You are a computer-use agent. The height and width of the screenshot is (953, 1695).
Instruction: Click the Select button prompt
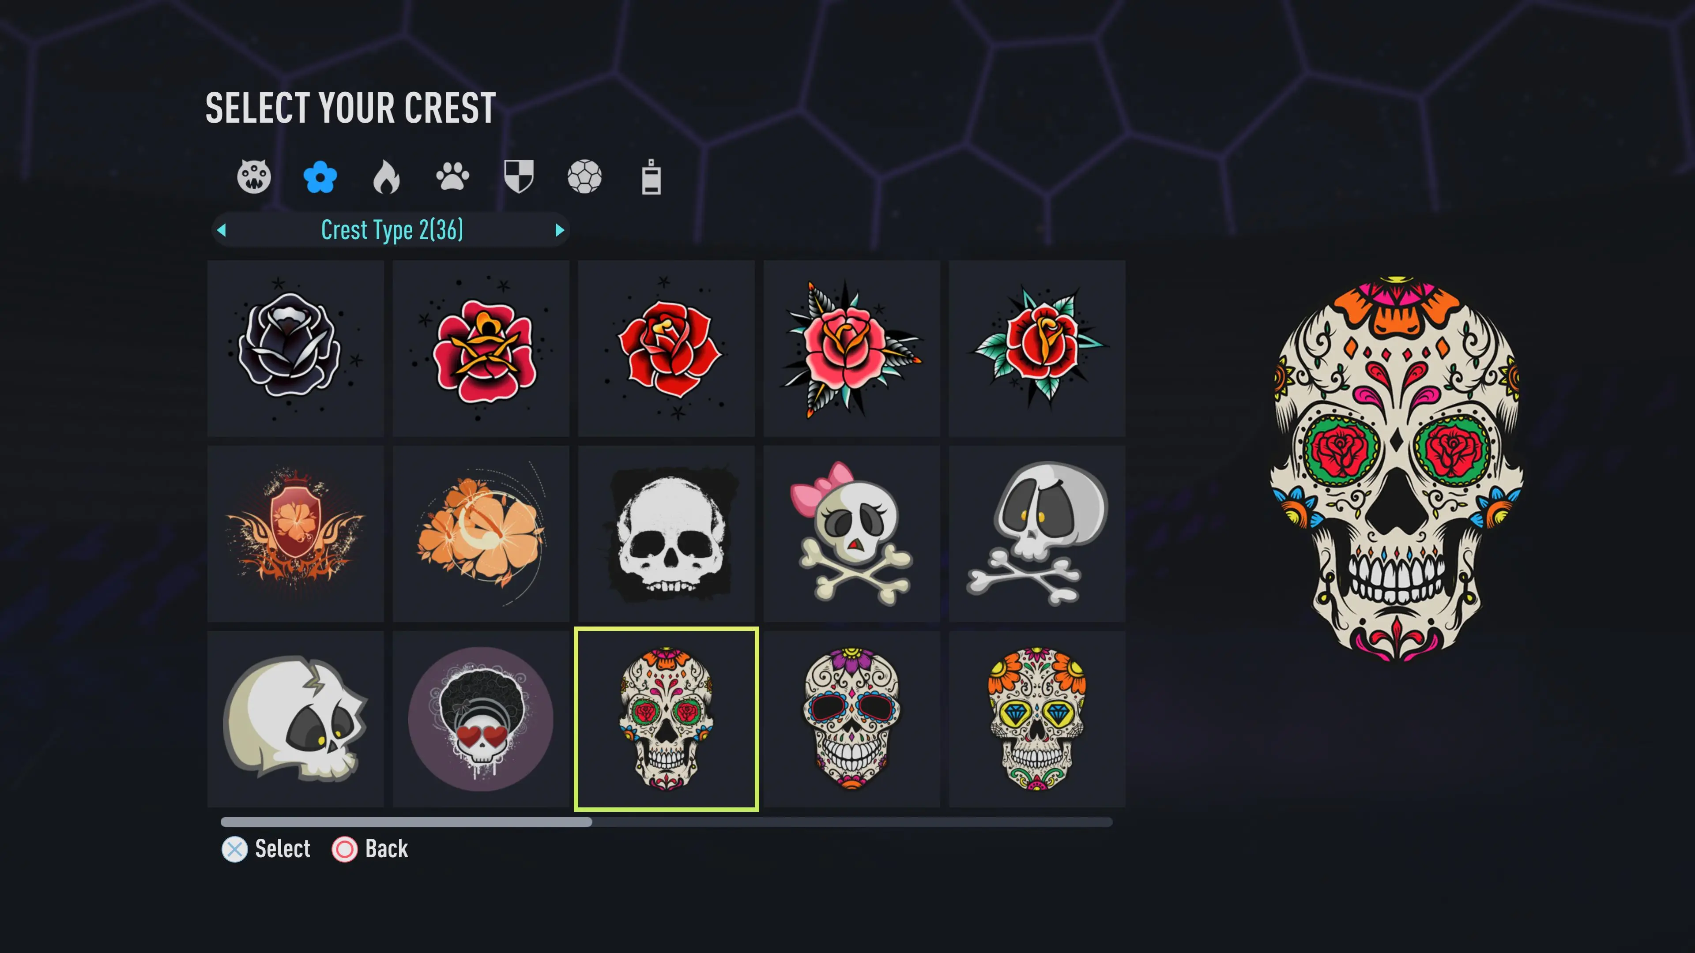266,849
